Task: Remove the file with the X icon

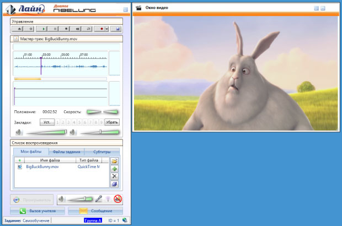Action: (115, 176)
